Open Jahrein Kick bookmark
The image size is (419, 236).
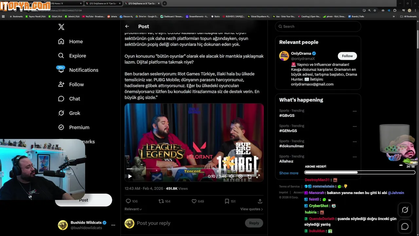click(72, 16)
